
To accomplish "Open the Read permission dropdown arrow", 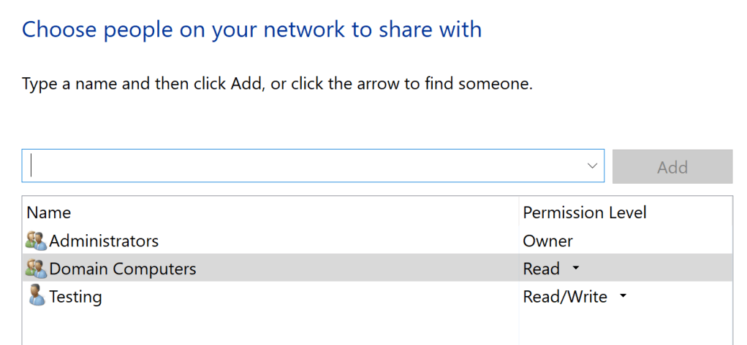I will pos(576,268).
